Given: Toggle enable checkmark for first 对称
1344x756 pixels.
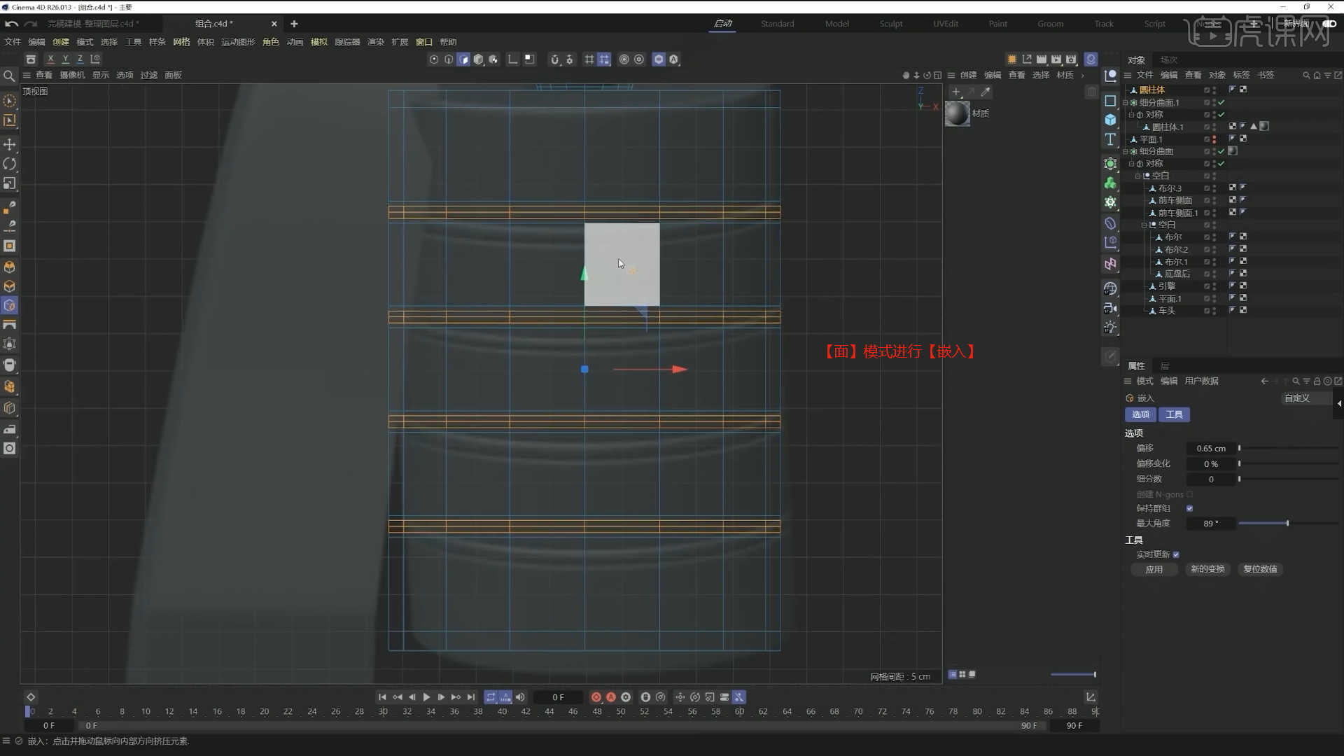Looking at the screenshot, I should [1221, 115].
